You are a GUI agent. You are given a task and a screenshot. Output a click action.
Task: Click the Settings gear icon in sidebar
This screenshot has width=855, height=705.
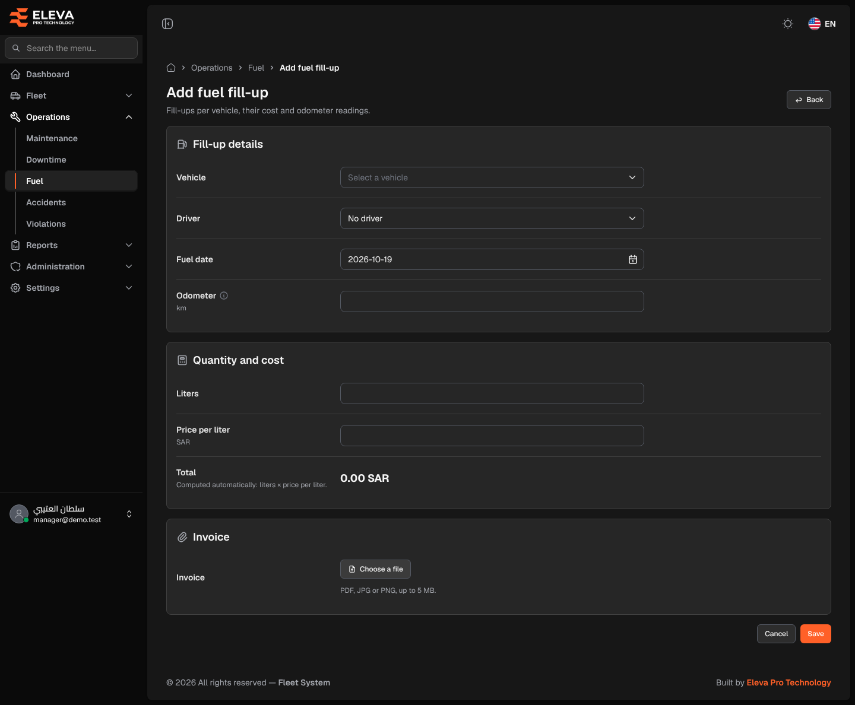[15, 288]
